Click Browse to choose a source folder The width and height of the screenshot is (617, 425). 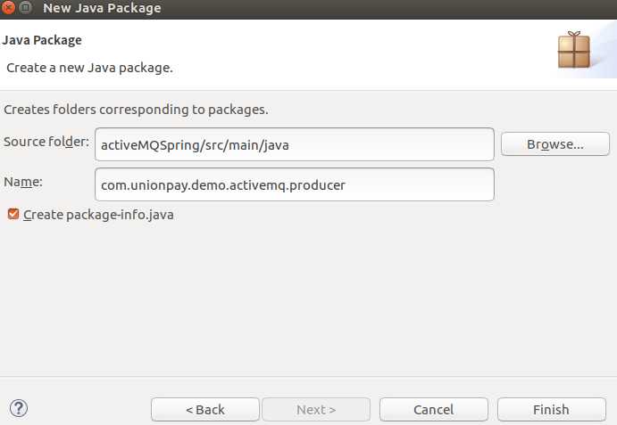coord(554,143)
